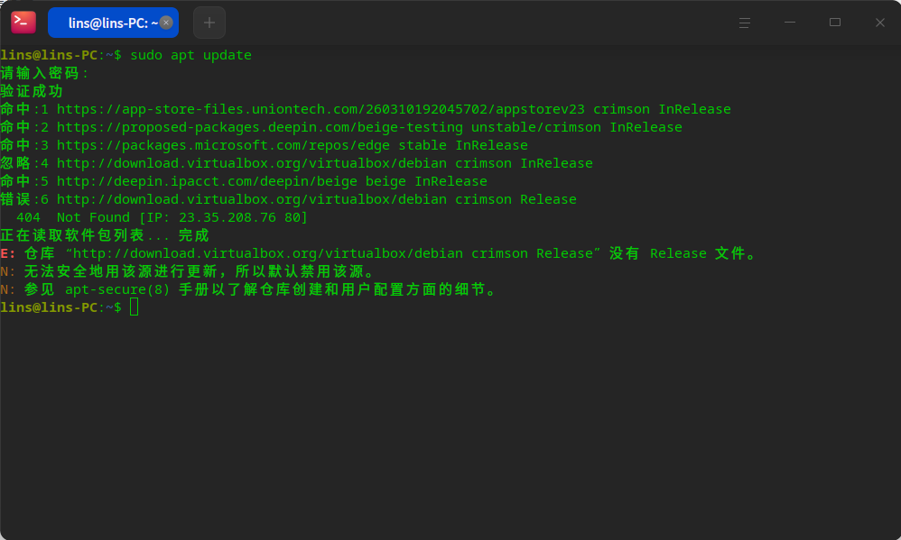Click the '验证成功' line
Viewport: 901px width, 540px height.
point(32,91)
